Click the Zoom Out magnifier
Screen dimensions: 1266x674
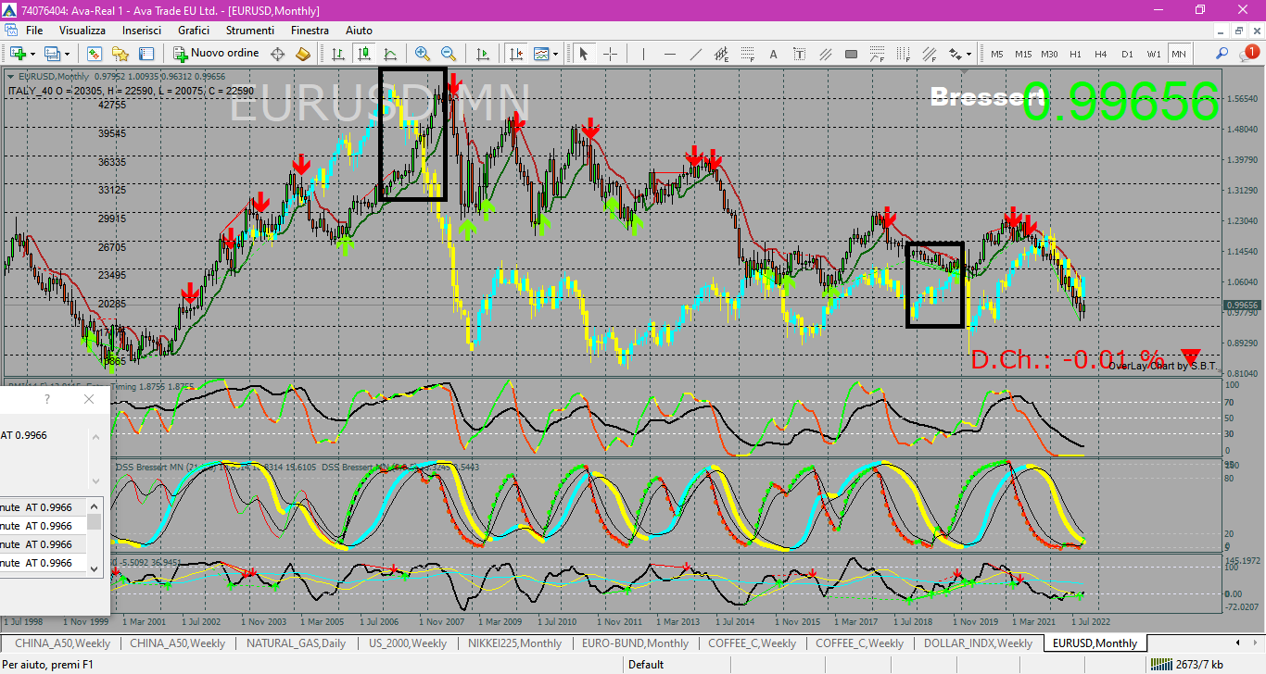tap(449, 54)
